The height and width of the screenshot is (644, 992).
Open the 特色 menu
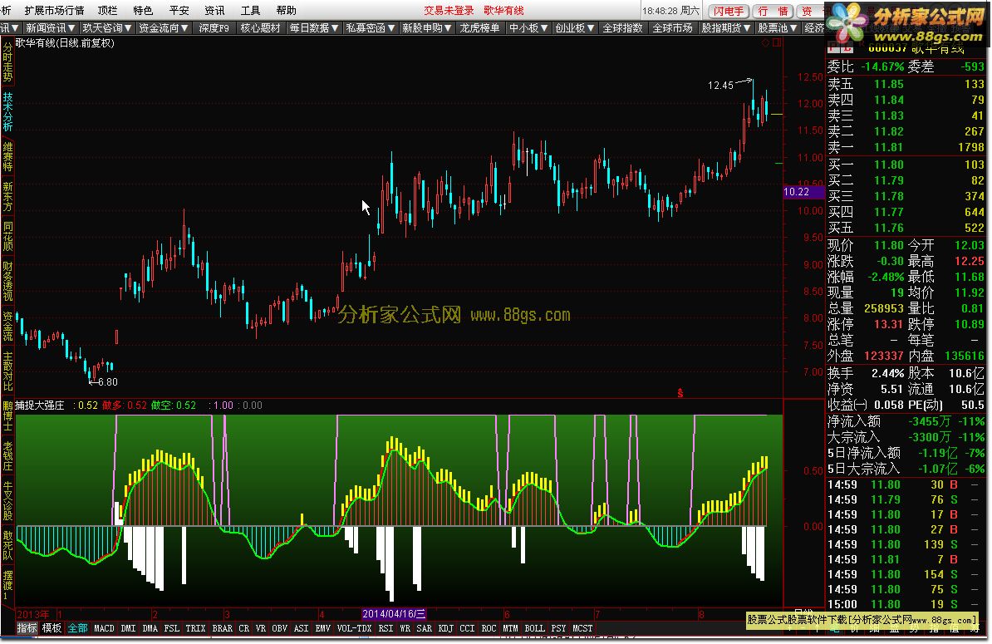click(x=143, y=10)
